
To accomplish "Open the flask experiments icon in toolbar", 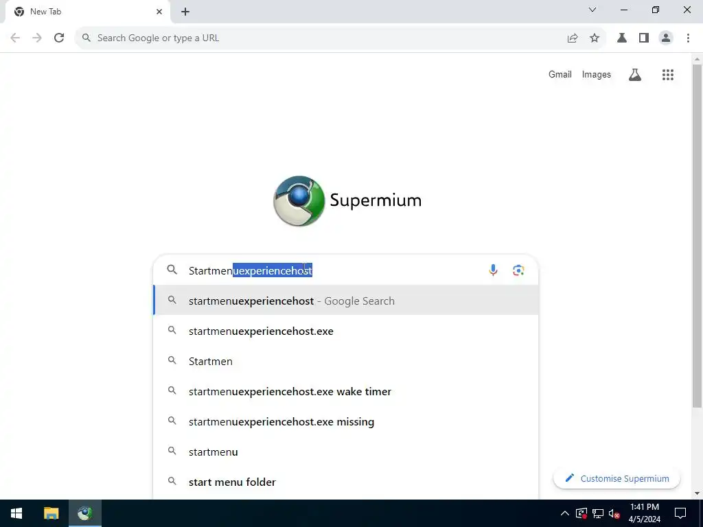I will pyautogui.click(x=622, y=38).
